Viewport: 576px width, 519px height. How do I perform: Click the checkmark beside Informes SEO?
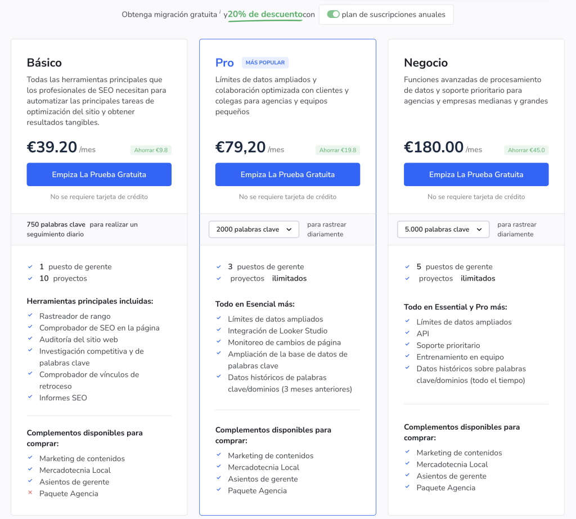click(30, 398)
